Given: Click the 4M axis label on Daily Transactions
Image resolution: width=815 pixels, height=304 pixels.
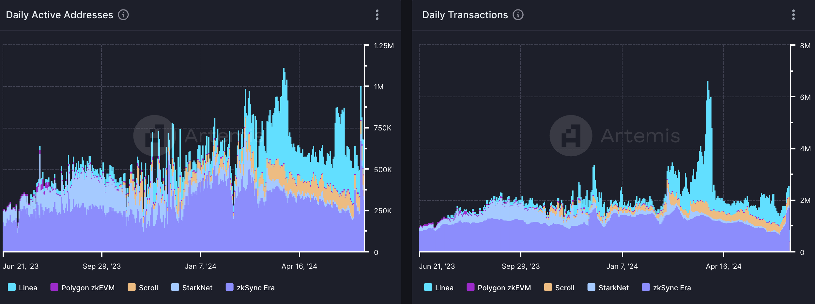Looking at the screenshot, I should click(805, 149).
